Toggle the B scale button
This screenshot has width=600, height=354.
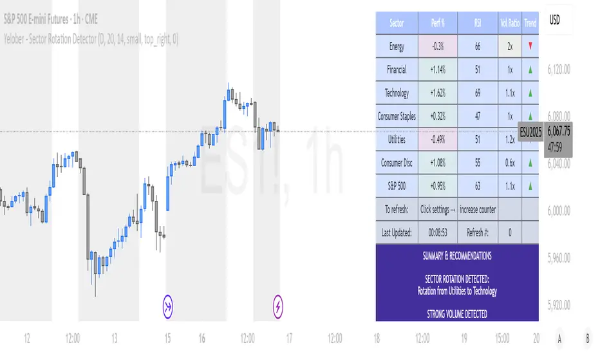(587, 339)
